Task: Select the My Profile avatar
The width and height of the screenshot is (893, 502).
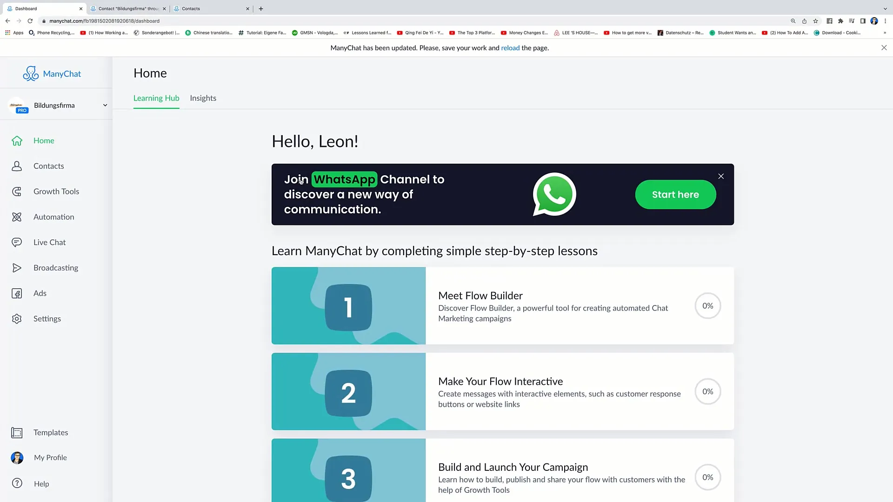Action: pyautogui.click(x=17, y=458)
